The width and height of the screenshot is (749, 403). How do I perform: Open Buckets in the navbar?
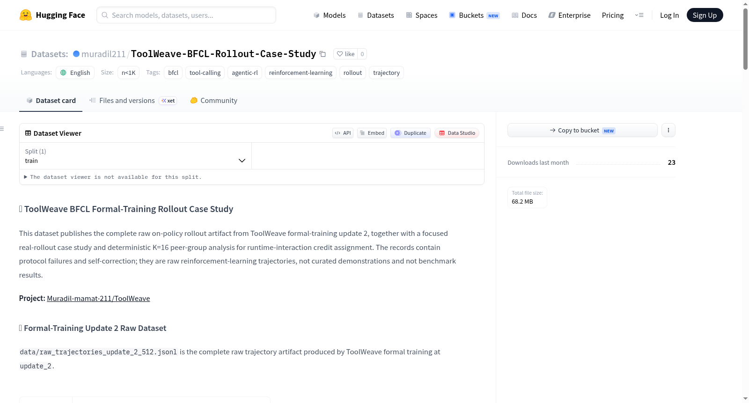(474, 15)
